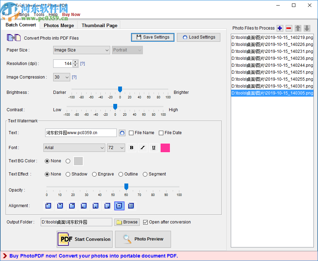
Task: Move selected photo down in the list
Action: click(x=307, y=28)
